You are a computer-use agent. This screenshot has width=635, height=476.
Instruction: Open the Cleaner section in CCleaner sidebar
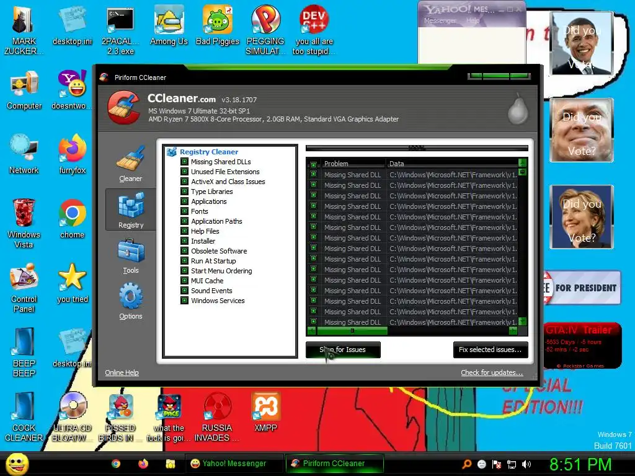click(130, 164)
